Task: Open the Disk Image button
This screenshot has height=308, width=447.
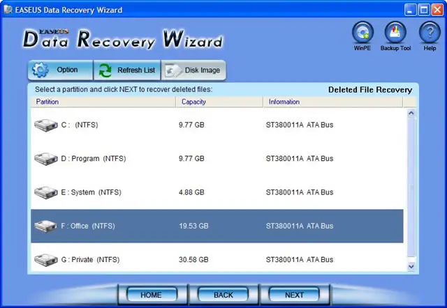Action: [193, 70]
